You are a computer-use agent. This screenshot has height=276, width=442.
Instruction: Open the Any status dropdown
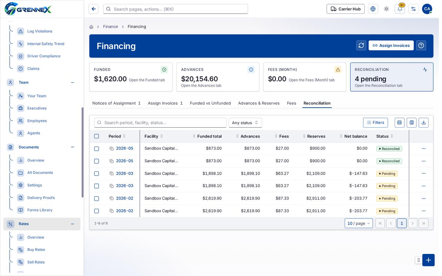tap(245, 122)
